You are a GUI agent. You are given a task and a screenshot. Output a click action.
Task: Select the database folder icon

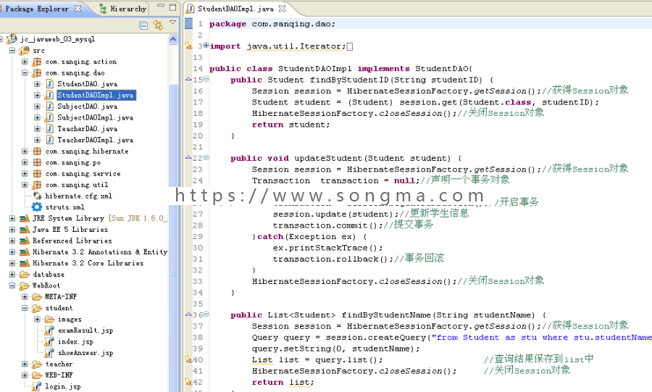click(25, 275)
